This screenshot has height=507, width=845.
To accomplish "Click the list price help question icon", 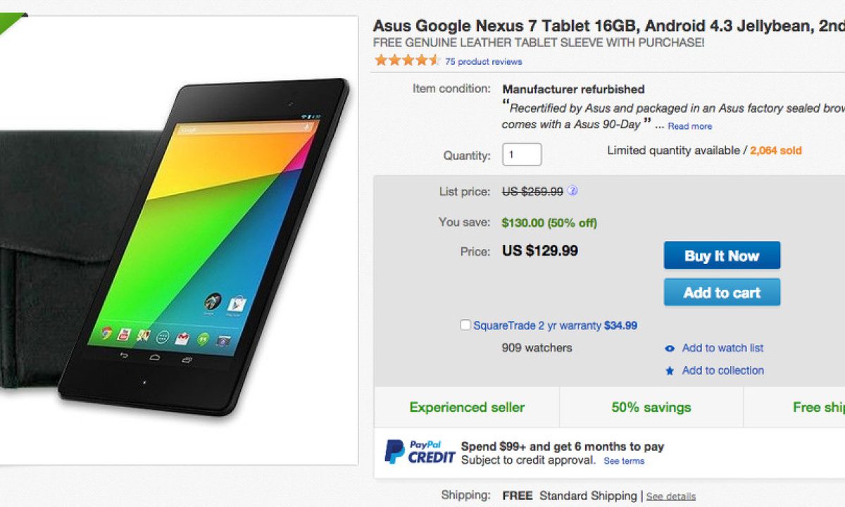I will [573, 191].
